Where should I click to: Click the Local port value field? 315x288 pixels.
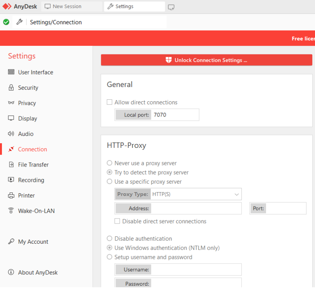[175, 115]
